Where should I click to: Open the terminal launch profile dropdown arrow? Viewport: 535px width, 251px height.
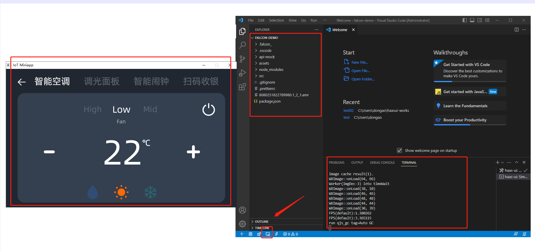pyautogui.click(x=502, y=163)
